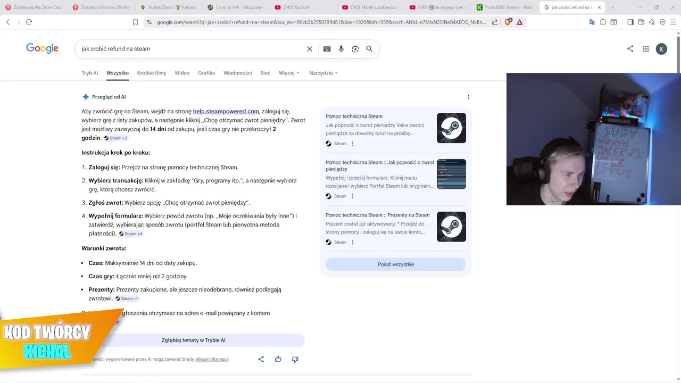Image resolution: width=681 pixels, height=383 pixels.
Task: Open a new browser tab
Action: click(x=612, y=7)
